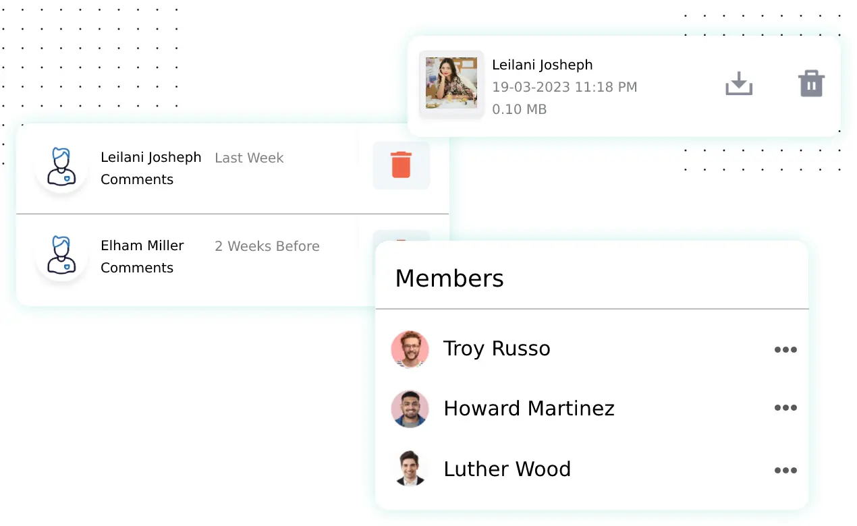The image size is (857, 526).
Task: Click the download icon for Leilani's file
Action: click(x=738, y=83)
